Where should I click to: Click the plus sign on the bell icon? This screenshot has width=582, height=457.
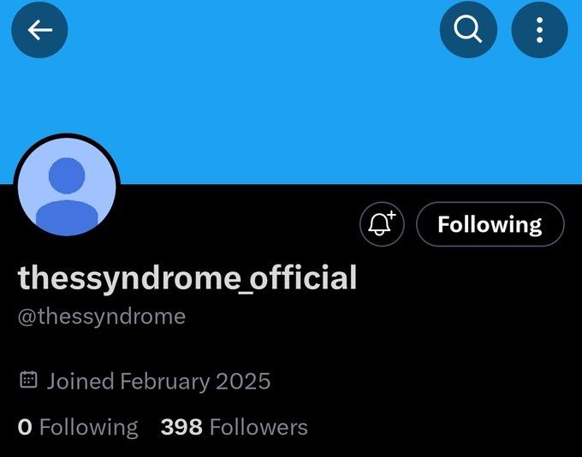[x=391, y=215]
